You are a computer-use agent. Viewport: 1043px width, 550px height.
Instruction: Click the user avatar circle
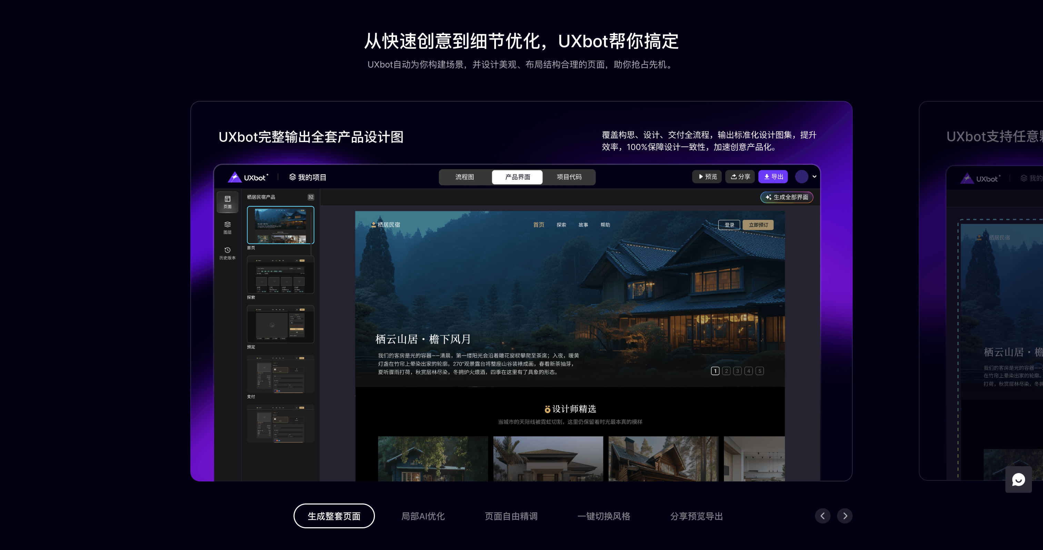[x=801, y=177]
